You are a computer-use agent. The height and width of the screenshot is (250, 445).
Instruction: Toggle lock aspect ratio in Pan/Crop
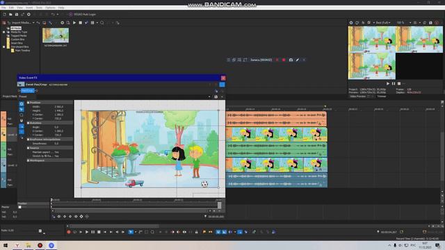(22, 126)
